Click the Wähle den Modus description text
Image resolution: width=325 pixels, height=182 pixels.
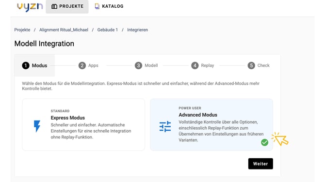click(141, 86)
